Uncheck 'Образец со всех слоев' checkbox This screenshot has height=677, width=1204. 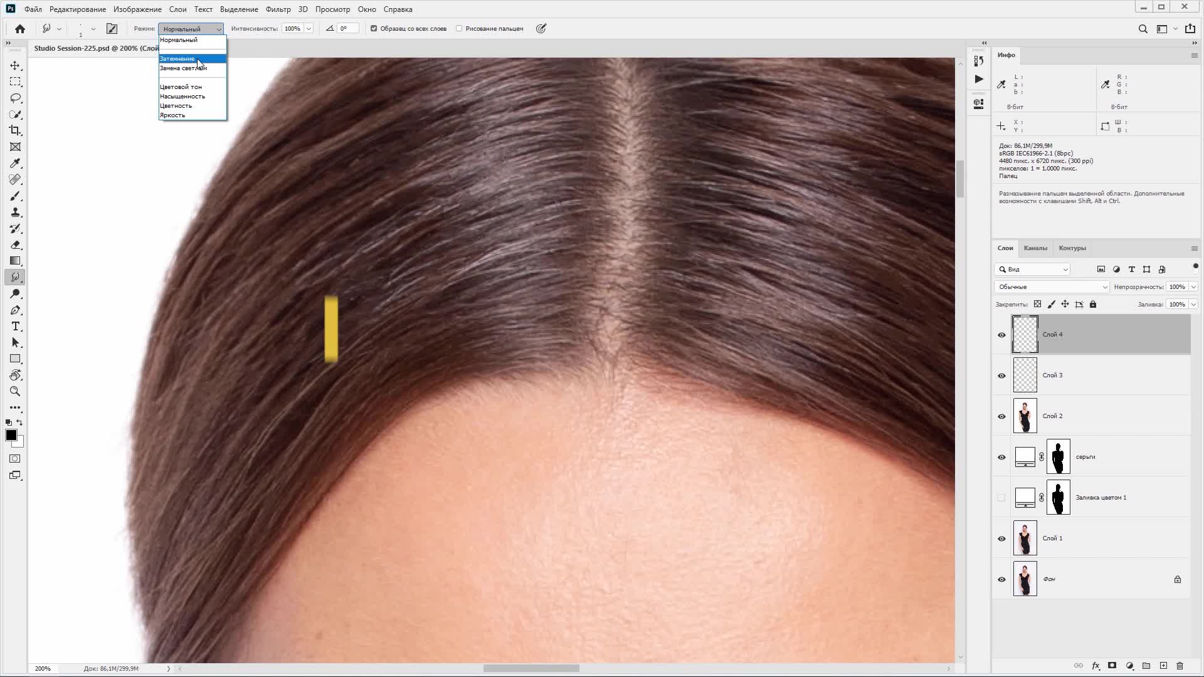coord(374,28)
